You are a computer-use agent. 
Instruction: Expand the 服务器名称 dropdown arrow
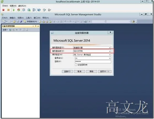(110, 51)
